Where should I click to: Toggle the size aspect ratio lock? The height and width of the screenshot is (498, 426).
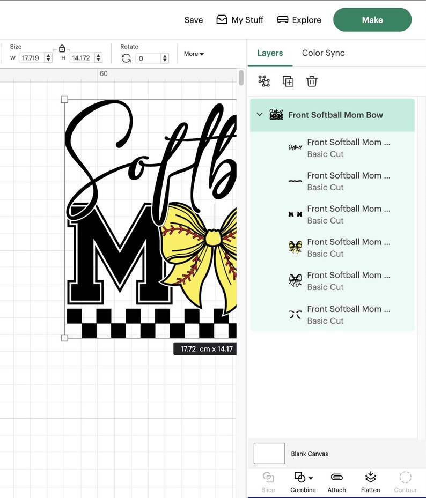[x=62, y=49]
